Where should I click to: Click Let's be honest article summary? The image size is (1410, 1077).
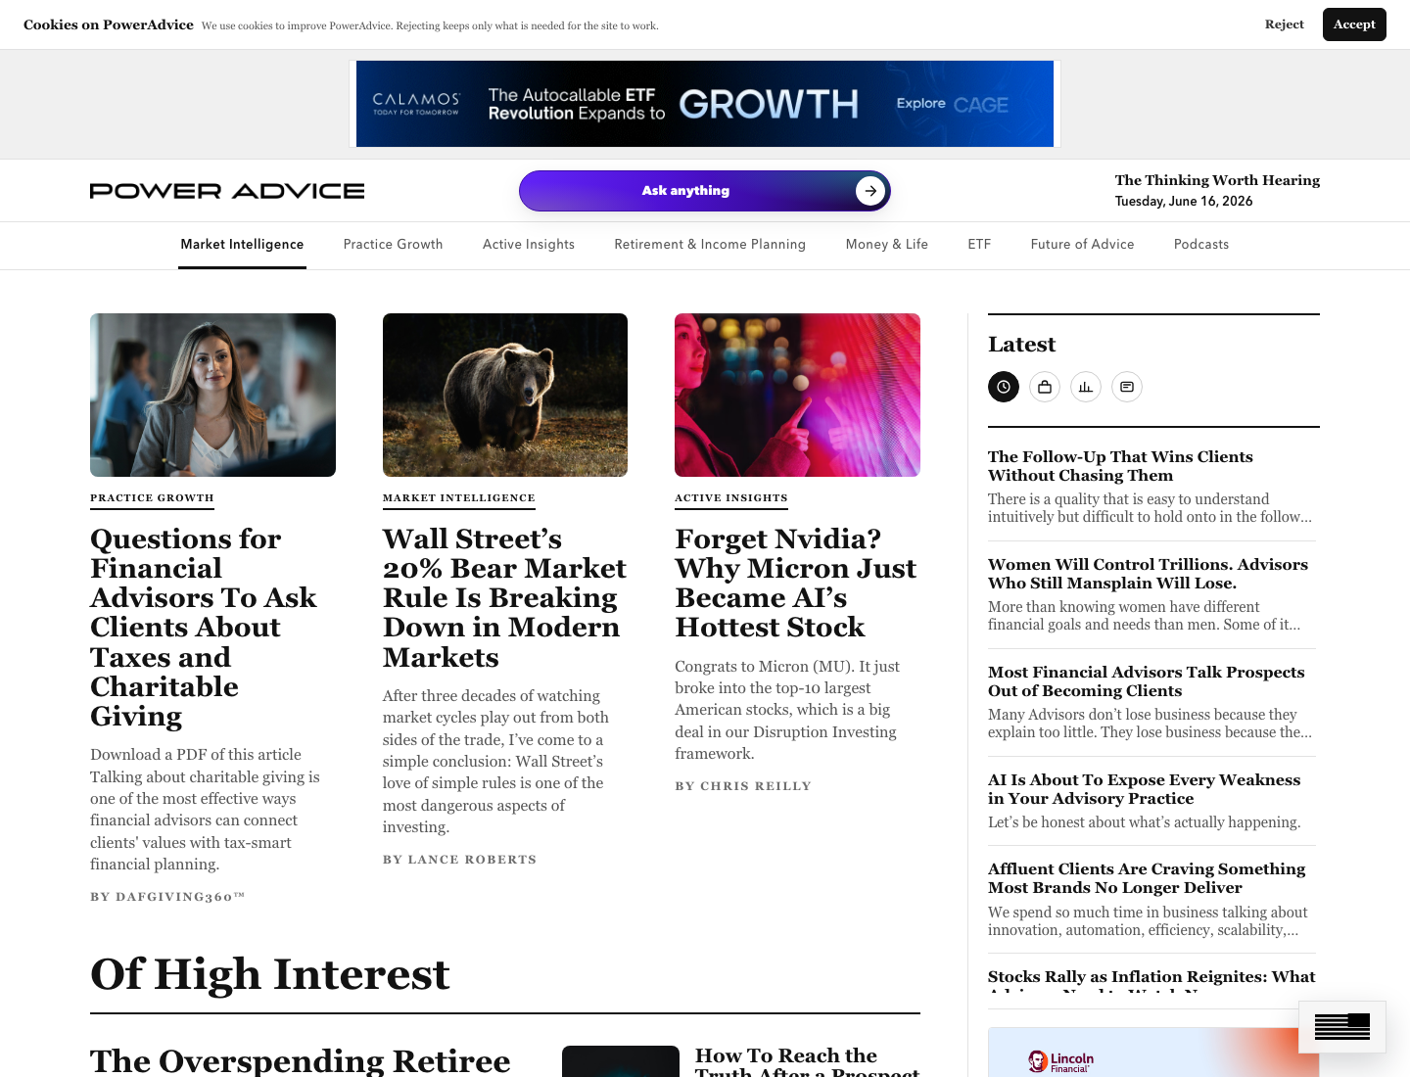click(1144, 822)
